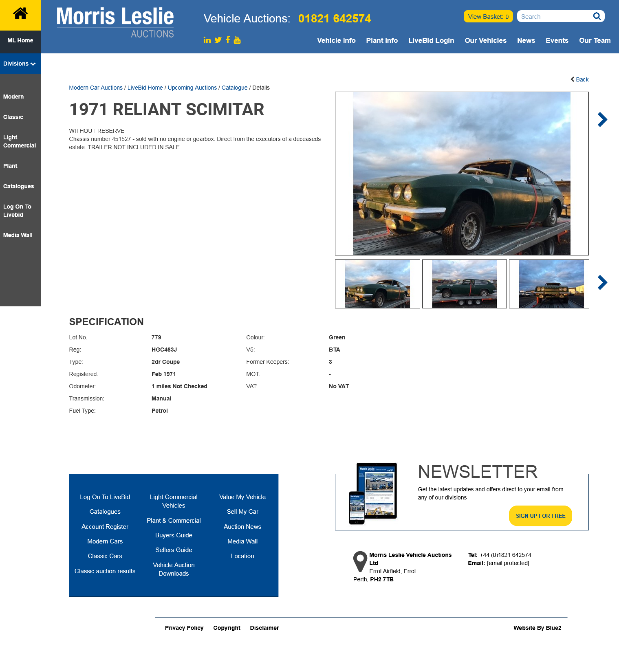
Task: Select Plant in sidebar
Action: [10, 166]
